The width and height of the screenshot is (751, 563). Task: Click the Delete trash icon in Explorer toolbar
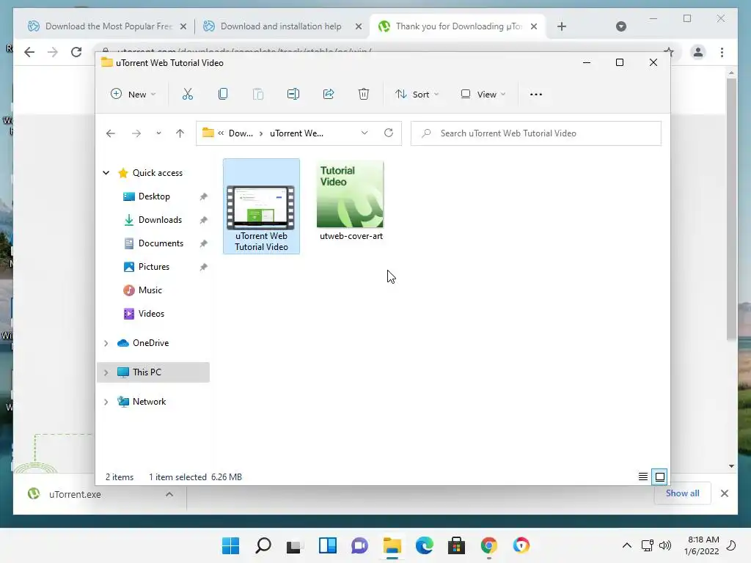click(x=364, y=95)
